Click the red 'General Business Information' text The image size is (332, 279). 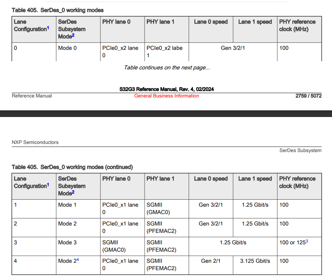click(x=167, y=96)
